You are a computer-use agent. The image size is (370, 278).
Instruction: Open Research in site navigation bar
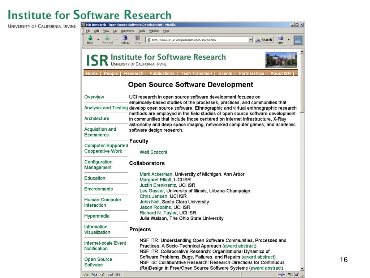pyautogui.click(x=134, y=73)
